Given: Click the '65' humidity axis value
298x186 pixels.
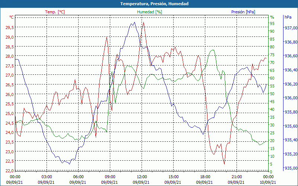Looking at the screenshot, I should pyautogui.click(x=272, y=70).
